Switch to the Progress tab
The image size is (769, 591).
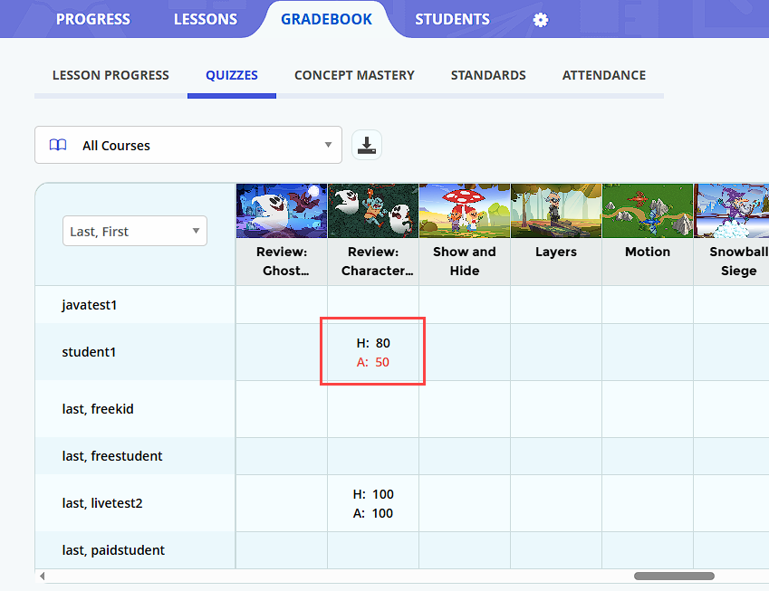(93, 19)
